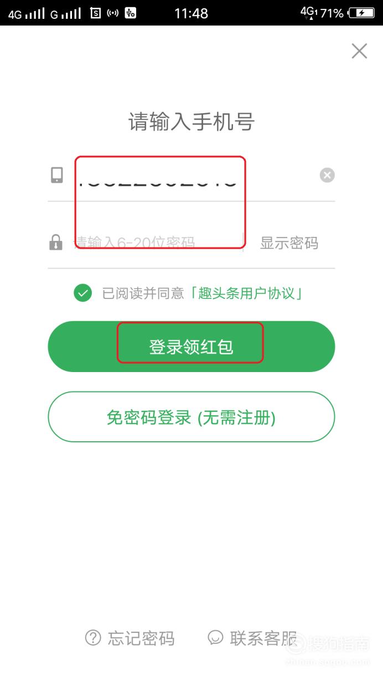Click the chat bubble icon near 联系客服

coord(215,638)
